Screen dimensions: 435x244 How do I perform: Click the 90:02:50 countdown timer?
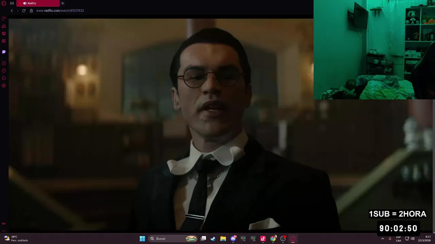tap(398, 228)
